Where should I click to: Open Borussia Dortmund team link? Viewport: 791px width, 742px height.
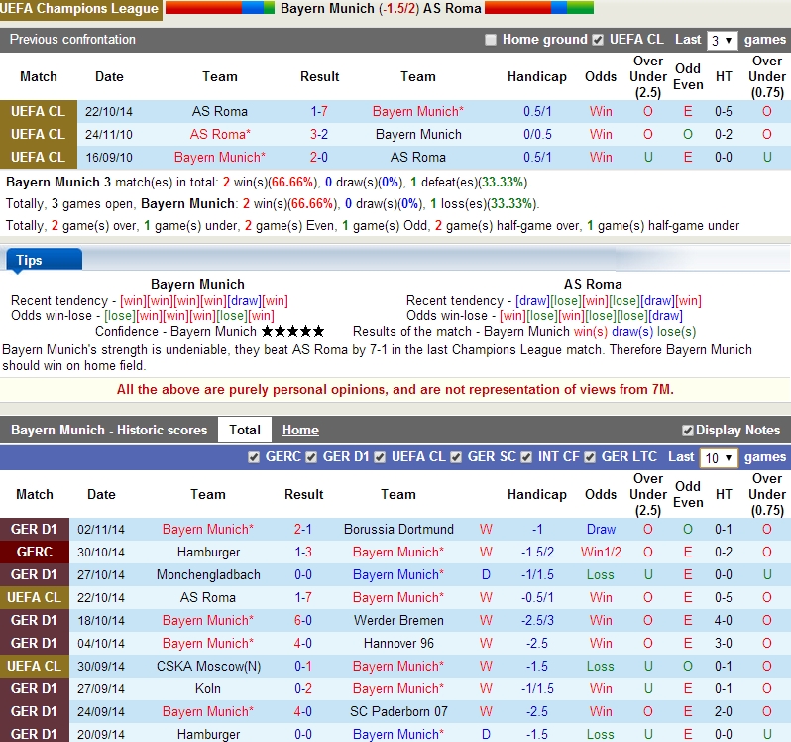pyautogui.click(x=398, y=529)
